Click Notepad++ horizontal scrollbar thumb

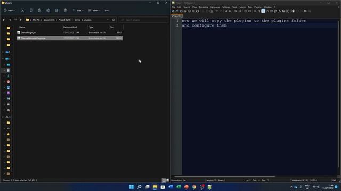[x=225, y=176]
